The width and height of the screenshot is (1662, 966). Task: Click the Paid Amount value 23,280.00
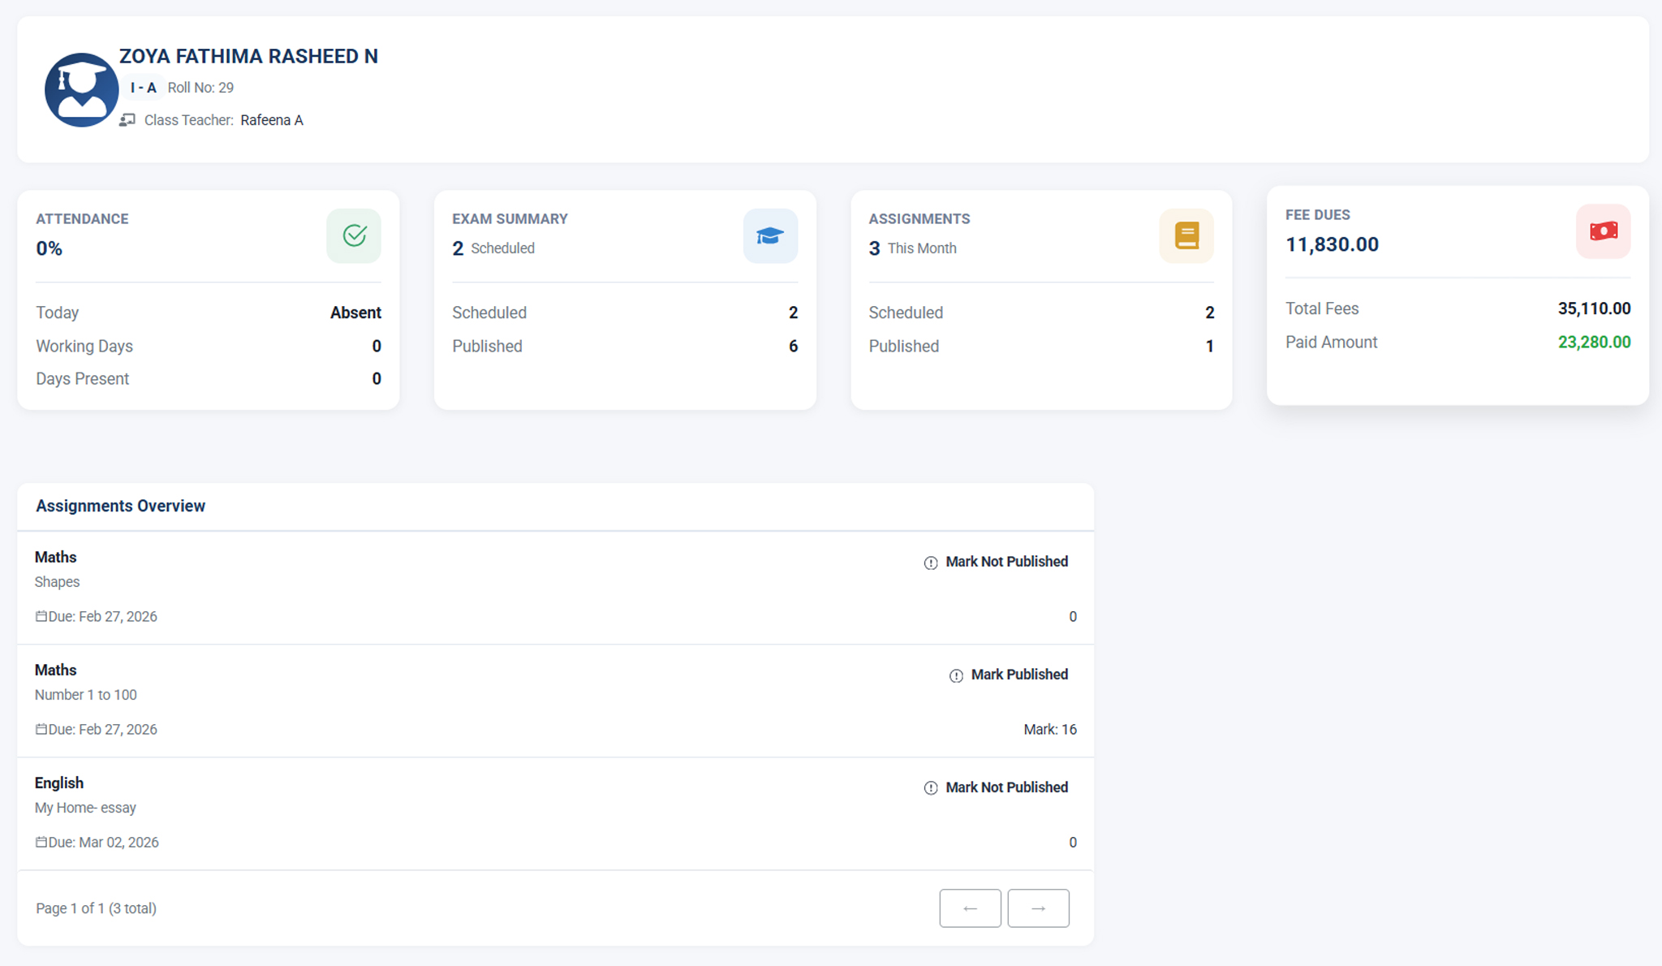tap(1594, 342)
